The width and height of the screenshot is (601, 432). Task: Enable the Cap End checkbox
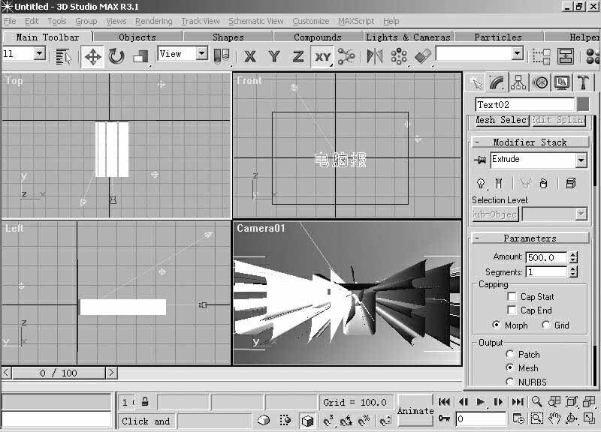click(x=512, y=310)
